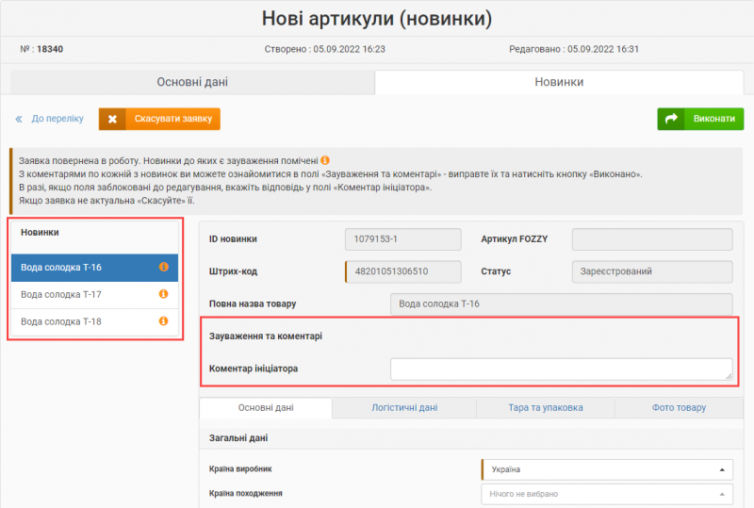Cancel request with Скасувати заявку label

(173, 119)
